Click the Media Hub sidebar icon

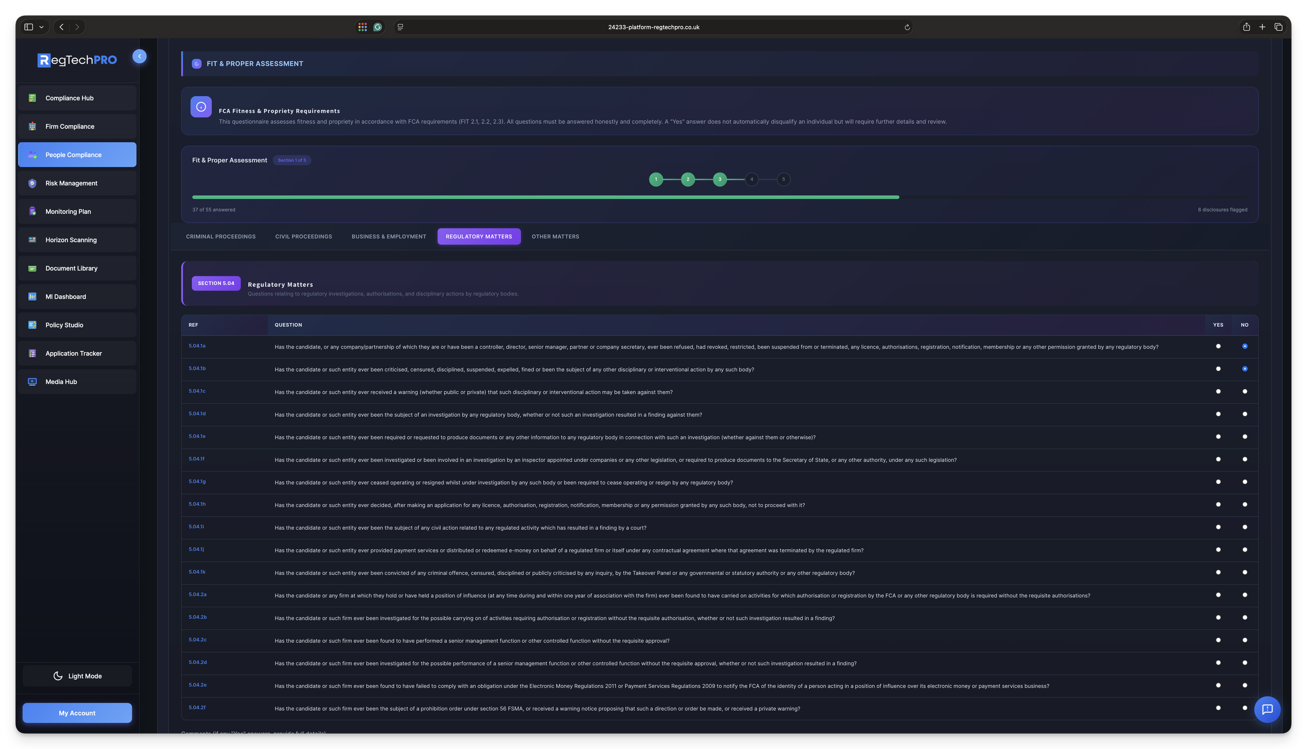32,382
